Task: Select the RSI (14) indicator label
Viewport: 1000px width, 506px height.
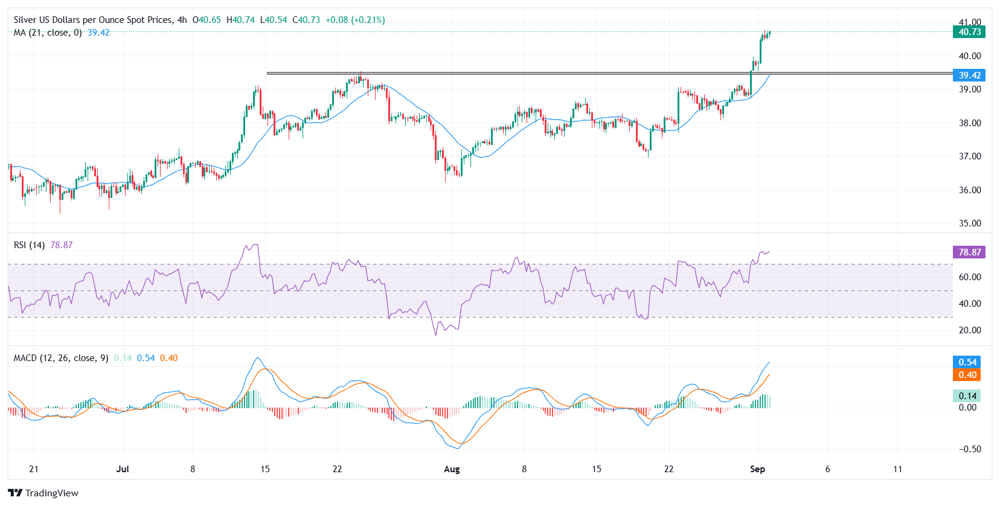Action: 29,245
